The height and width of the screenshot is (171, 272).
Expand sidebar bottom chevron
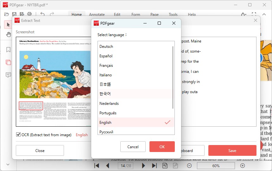point(8,164)
